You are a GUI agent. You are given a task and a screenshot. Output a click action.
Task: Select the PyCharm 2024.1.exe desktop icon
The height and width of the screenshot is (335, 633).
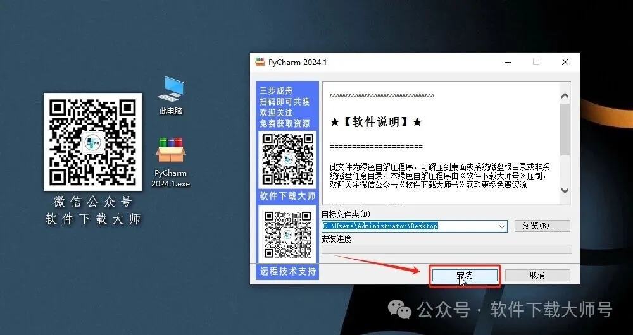171,162
